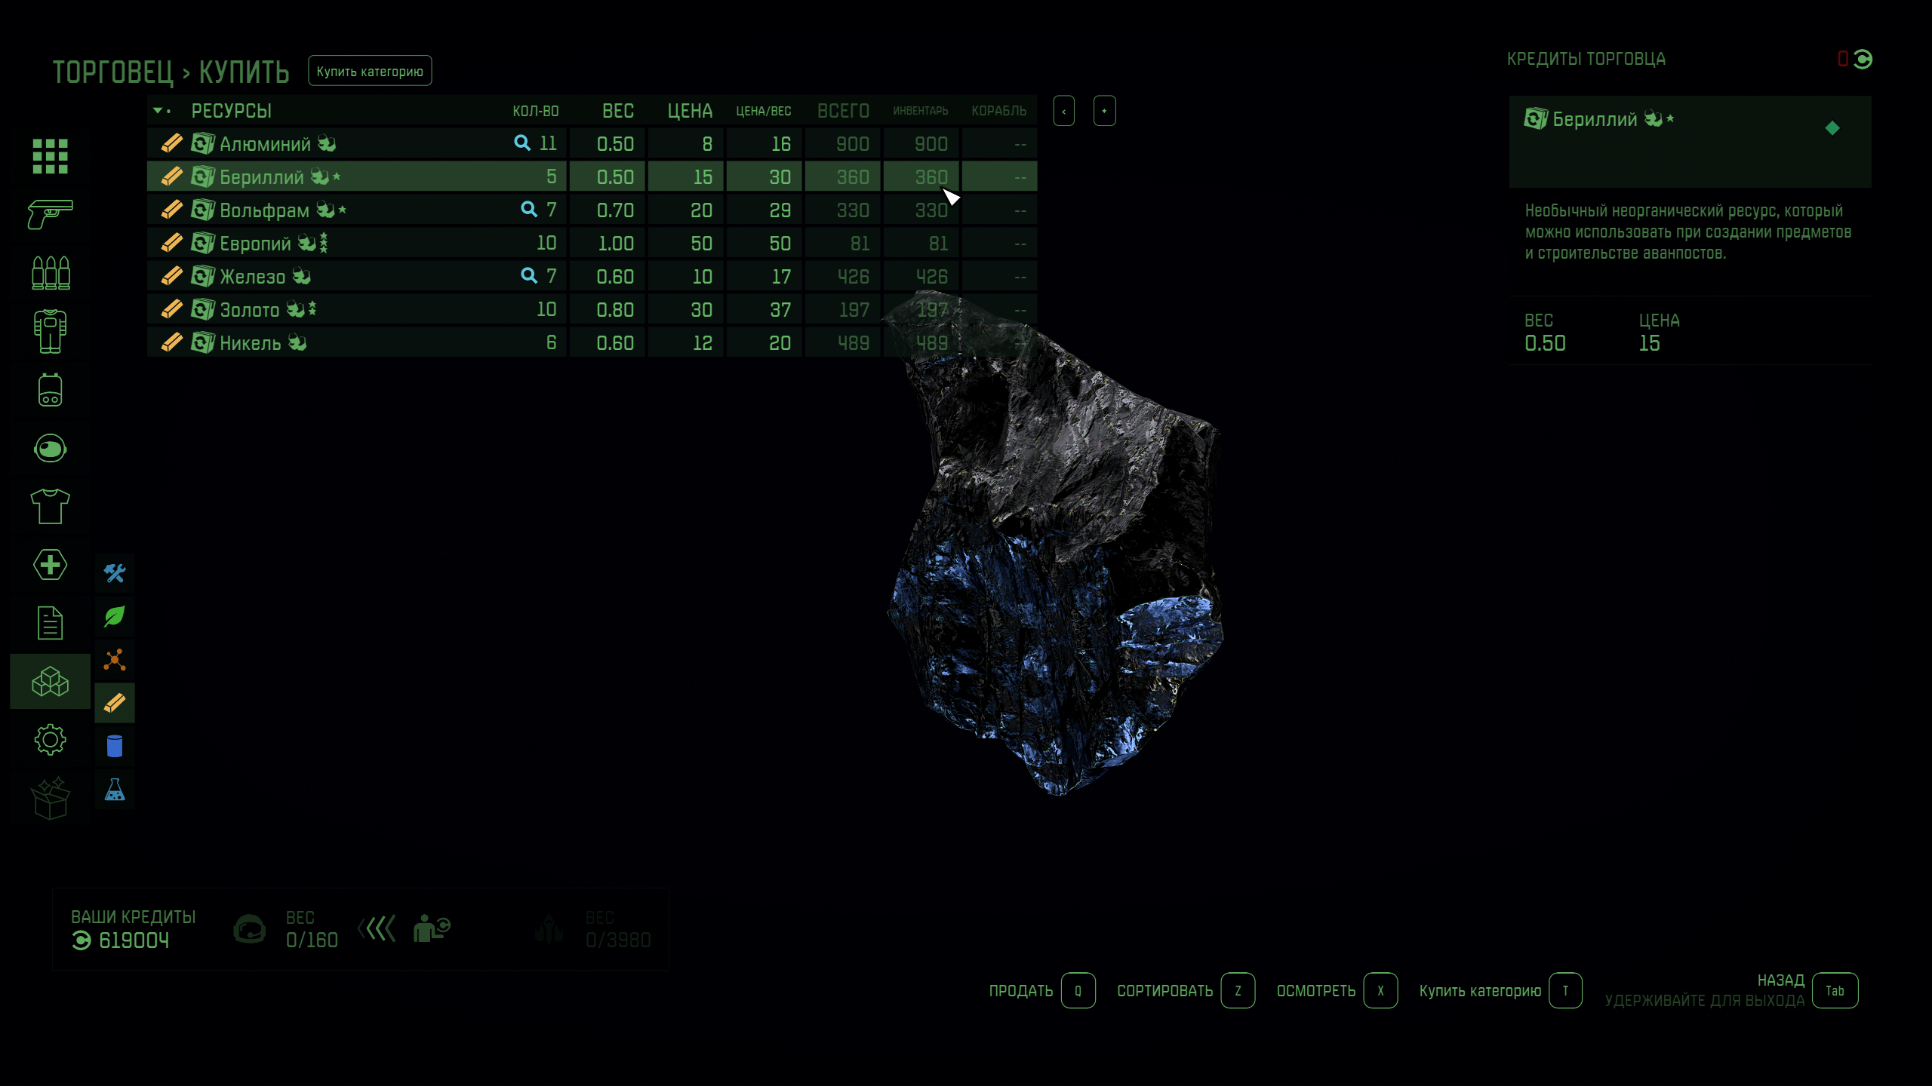
Task: Click the expand-all plus button
Action: [x=1104, y=112]
